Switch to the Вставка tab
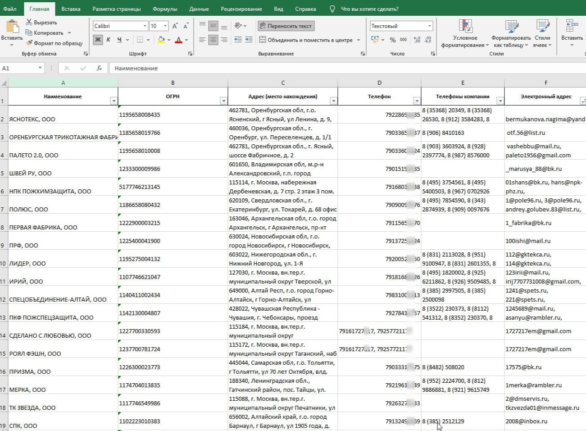 [71, 9]
